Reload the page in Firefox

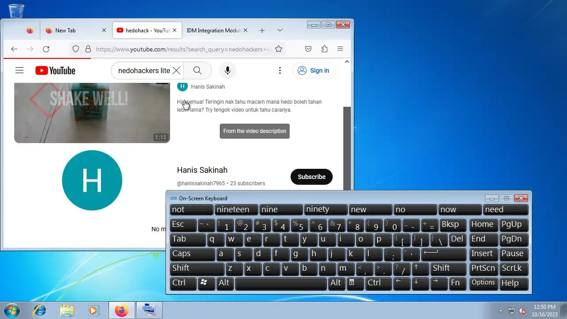tap(46, 49)
